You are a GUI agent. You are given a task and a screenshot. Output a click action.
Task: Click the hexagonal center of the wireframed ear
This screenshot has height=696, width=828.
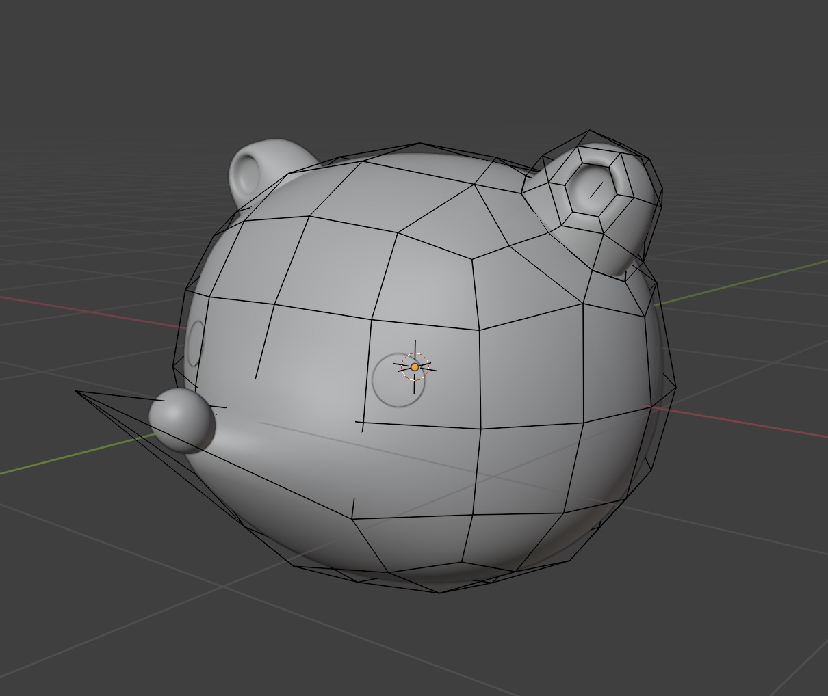[x=594, y=187]
